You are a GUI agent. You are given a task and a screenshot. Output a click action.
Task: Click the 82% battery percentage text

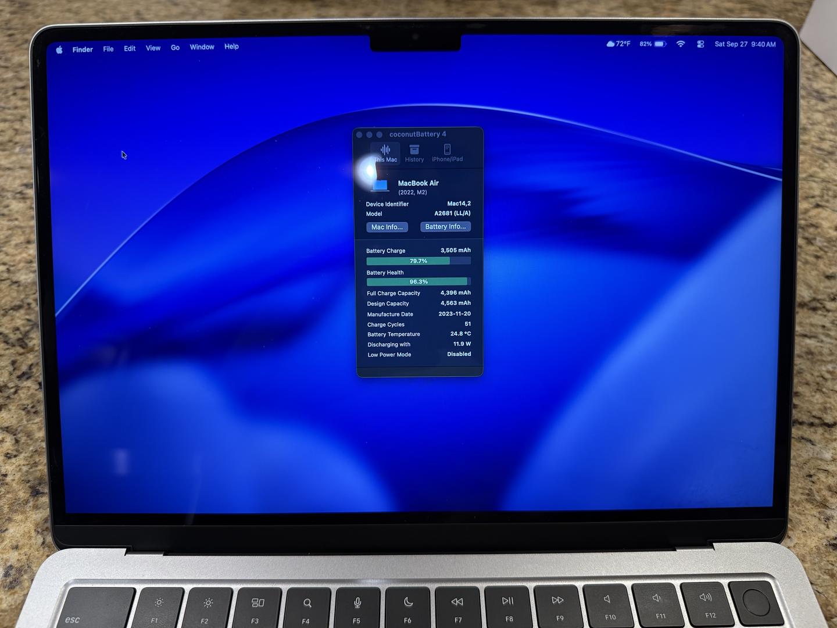646,44
